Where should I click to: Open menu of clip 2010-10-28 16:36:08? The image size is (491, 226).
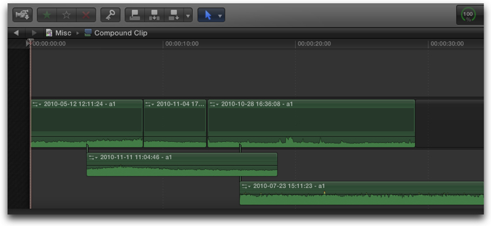214,104
